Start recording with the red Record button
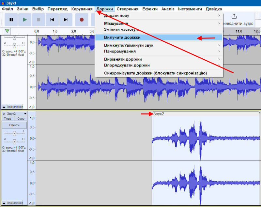This screenshot has width=261, height=207. click(x=82, y=20)
